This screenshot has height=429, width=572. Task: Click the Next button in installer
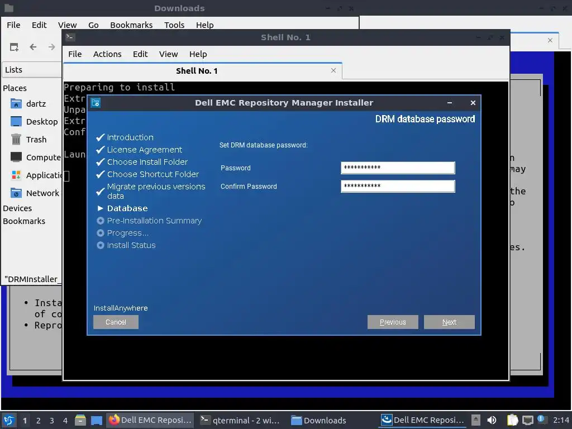pos(449,322)
